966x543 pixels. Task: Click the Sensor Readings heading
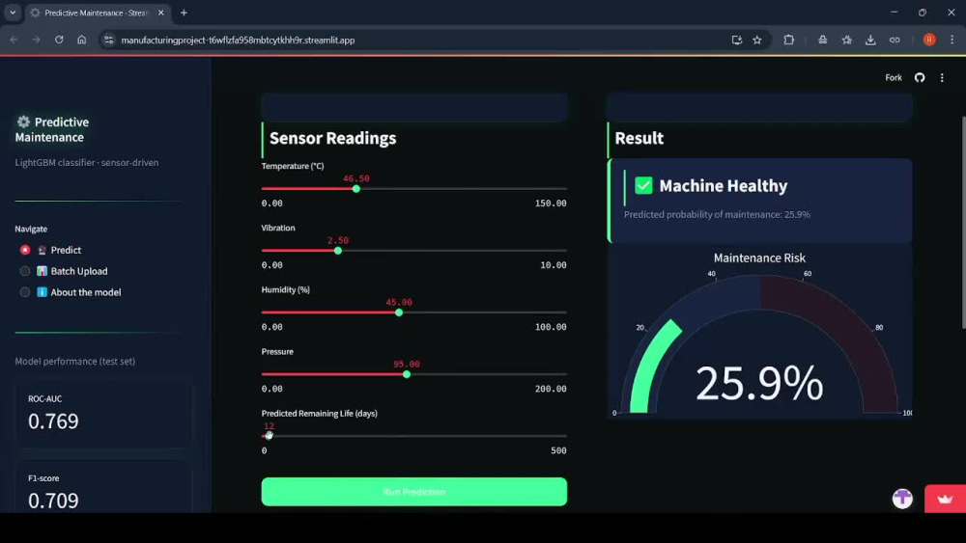pos(332,138)
